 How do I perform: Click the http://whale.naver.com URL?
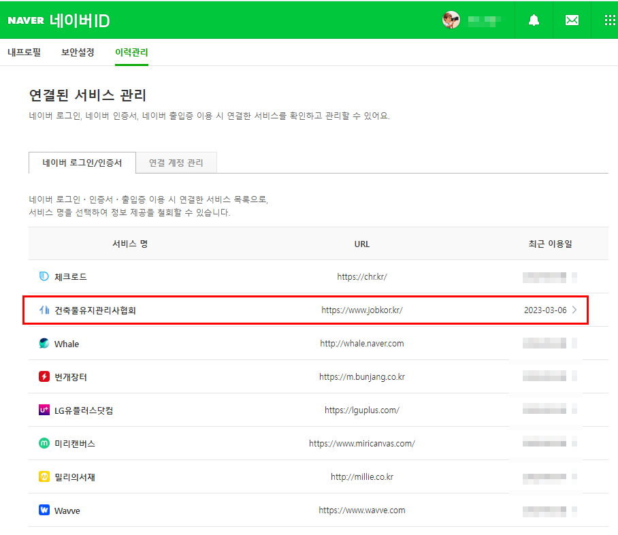[x=362, y=343]
